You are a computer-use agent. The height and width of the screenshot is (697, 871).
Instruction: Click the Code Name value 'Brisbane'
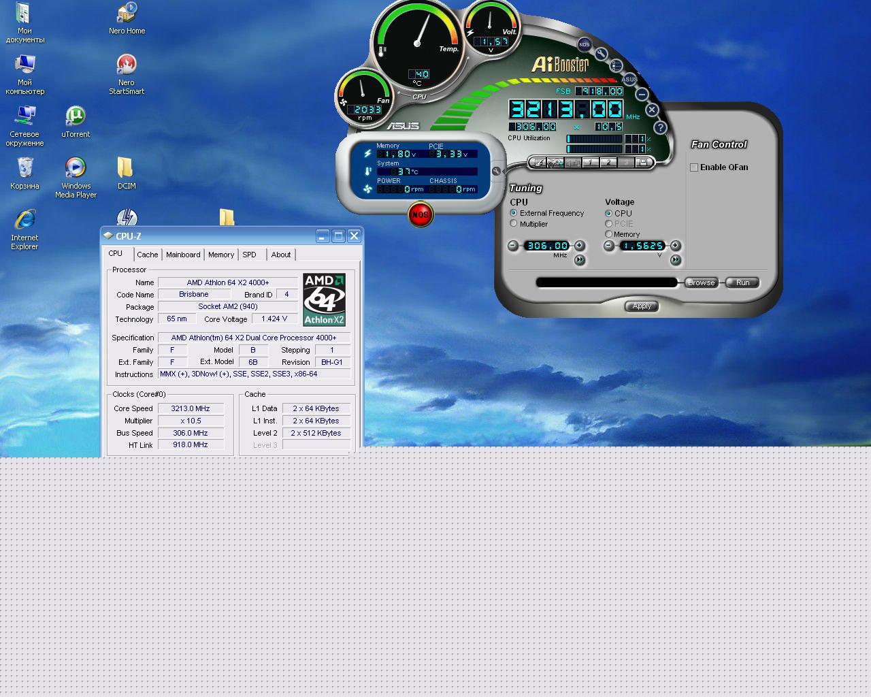pyautogui.click(x=194, y=295)
